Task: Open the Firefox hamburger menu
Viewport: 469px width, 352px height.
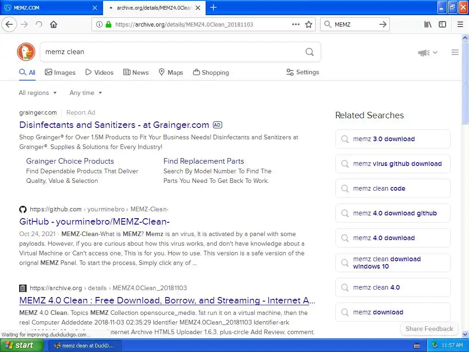Action: point(460,24)
